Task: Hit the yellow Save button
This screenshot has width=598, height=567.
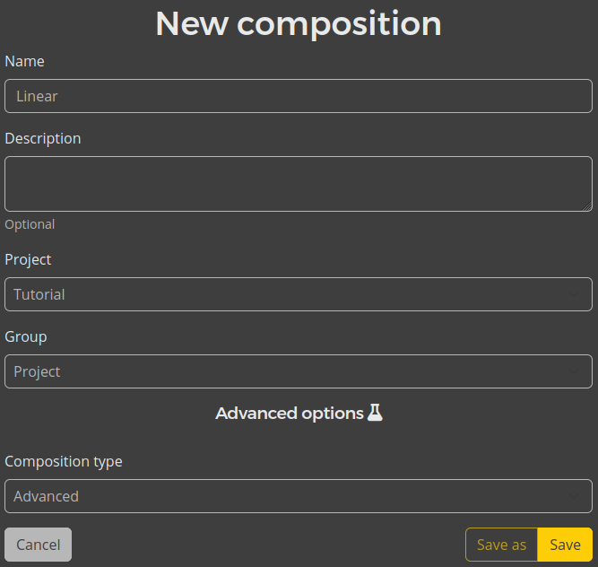Action: pos(565,545)
